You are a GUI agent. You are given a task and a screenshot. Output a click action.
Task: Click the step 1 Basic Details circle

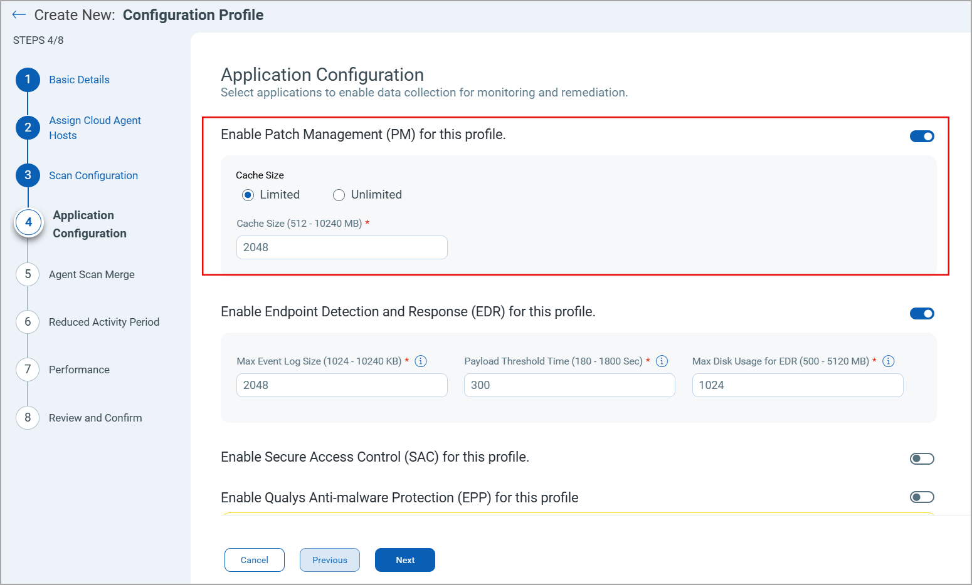[x=28, y=80]
